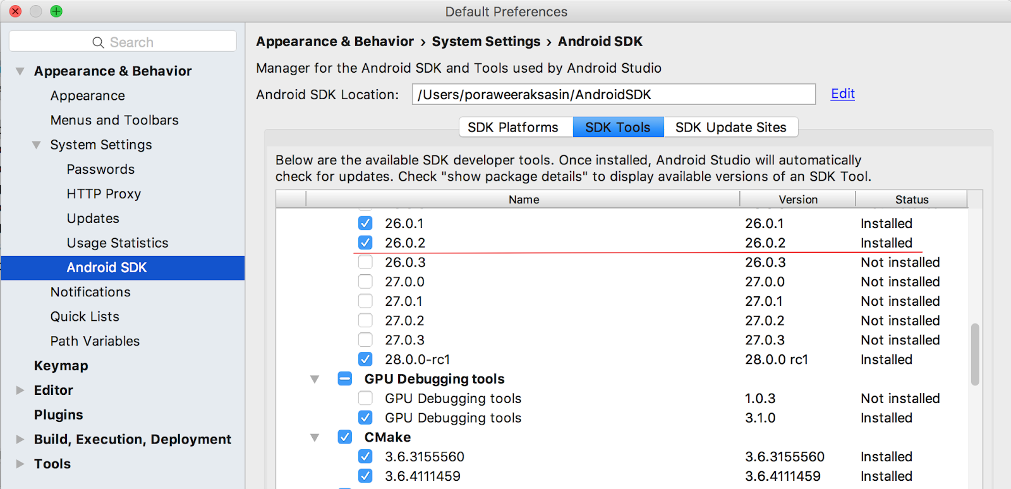The width and height of the screenshot is (1011, 489).
Task: Collapse the Appearance & Behavior section
Action: click(20, 71)
